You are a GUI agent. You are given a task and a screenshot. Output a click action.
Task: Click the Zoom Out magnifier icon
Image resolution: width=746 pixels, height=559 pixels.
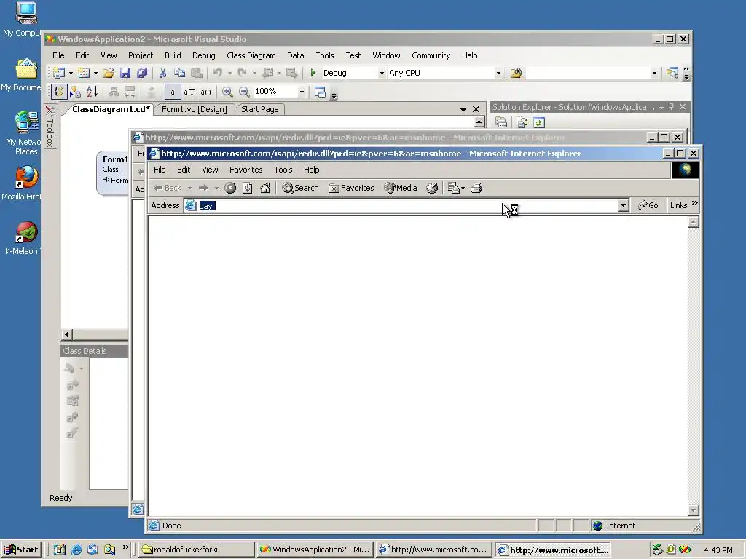click(244, 92)
